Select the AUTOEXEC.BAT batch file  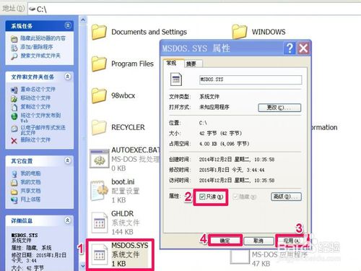coord(125,159)
